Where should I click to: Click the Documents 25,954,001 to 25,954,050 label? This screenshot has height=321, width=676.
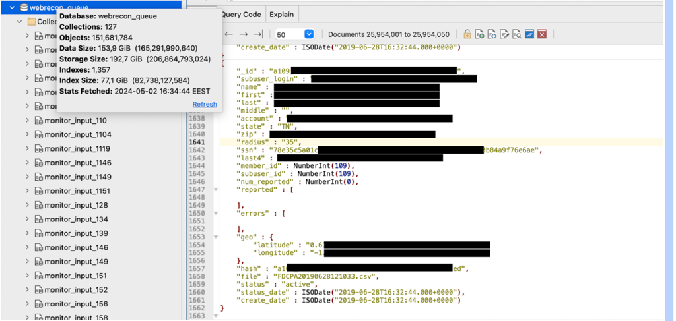389,34
